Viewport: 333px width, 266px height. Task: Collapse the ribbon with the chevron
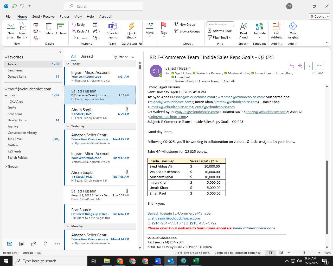click(327, 43)
